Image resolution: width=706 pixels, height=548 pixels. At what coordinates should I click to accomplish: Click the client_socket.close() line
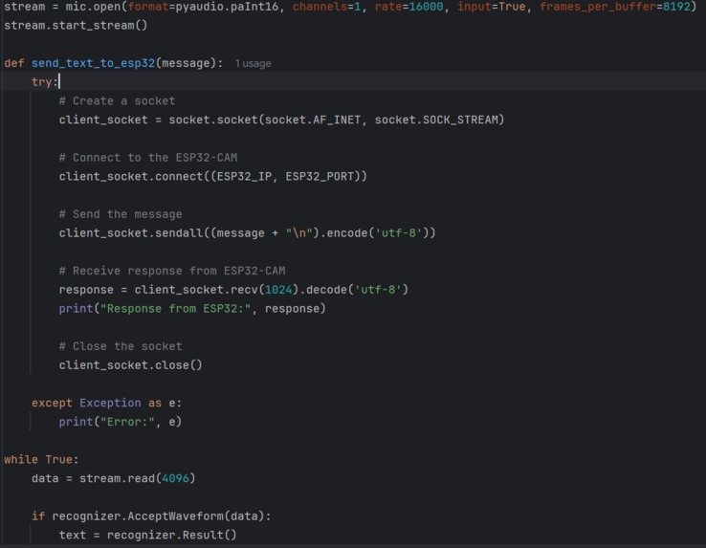(x=130, y=365)
